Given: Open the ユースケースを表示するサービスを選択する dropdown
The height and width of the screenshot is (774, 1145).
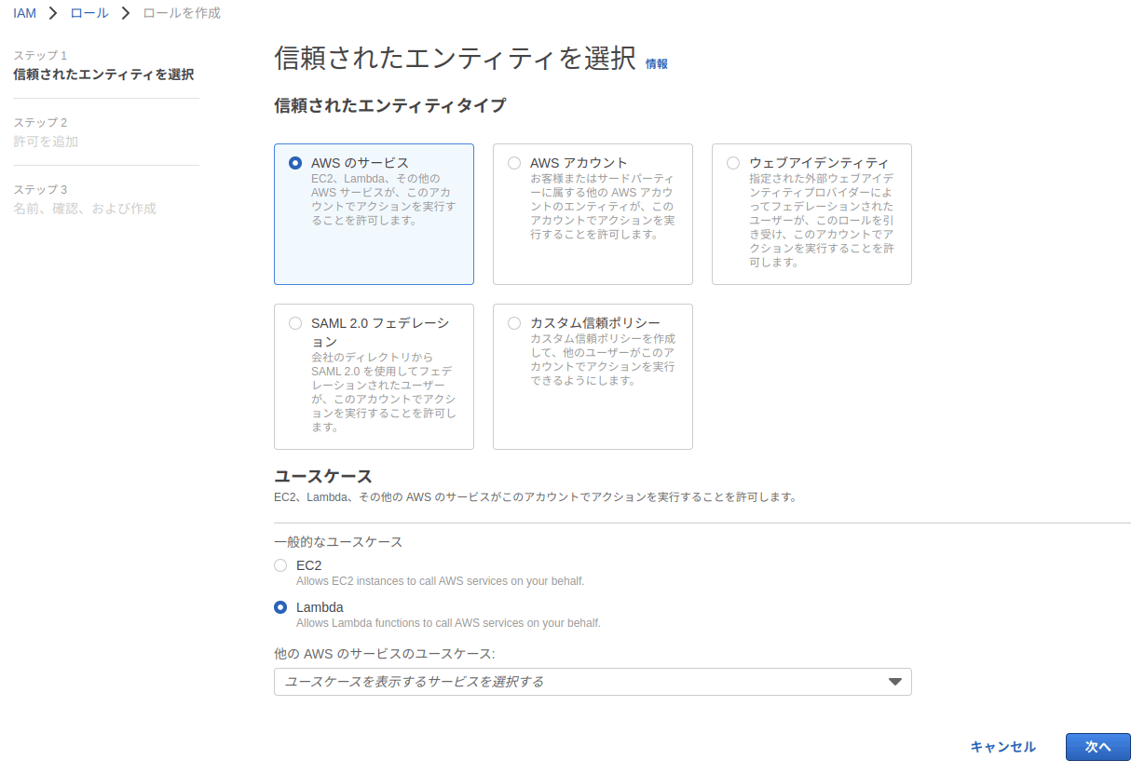Looking at the screenshot, I should point(593,682).
